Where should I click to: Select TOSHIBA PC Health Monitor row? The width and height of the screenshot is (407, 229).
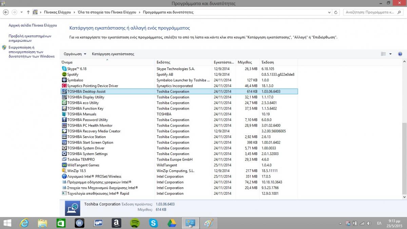point(179,126)
